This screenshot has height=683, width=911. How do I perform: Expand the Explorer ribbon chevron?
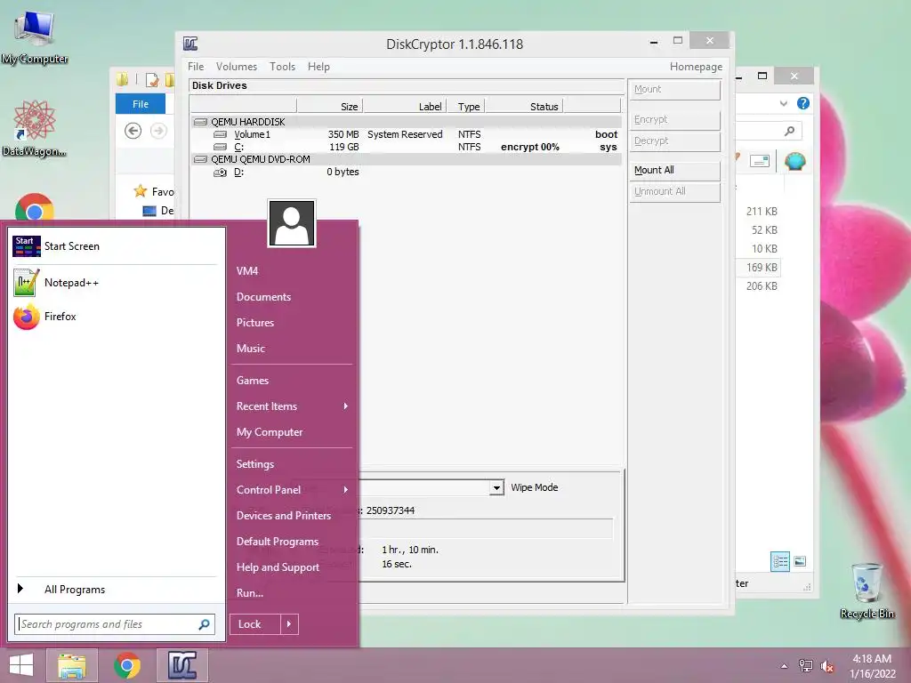pyautogui.click(x=783, y=103)
